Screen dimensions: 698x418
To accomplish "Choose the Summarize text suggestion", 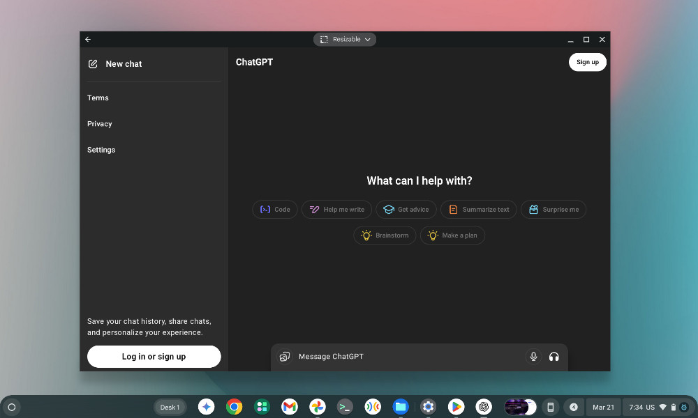I will [479, 209].
